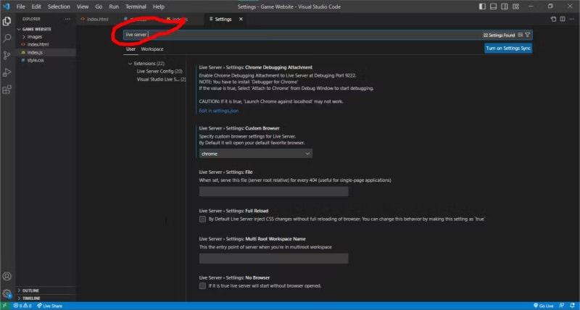Screen dimensions: 580x310
Task: Open the Edit menu
Action: pos(36,7)
